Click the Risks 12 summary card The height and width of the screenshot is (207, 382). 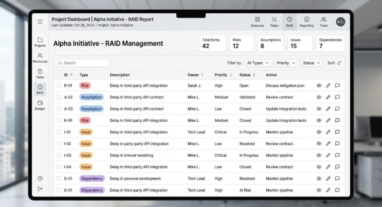[x=242, y=43]
